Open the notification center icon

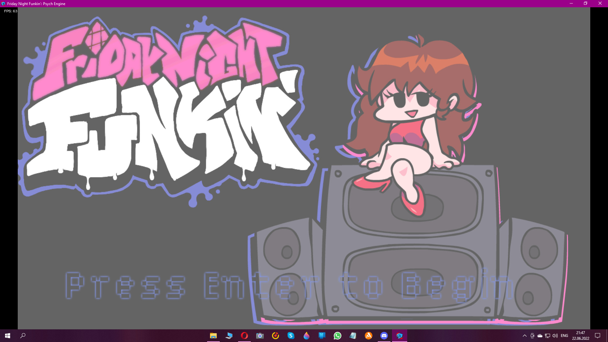coord(598,336)
